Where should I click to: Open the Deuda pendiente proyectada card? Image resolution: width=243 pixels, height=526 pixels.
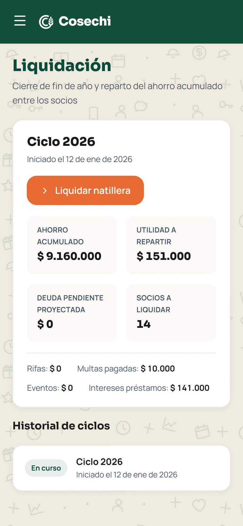tap(72, 313)
